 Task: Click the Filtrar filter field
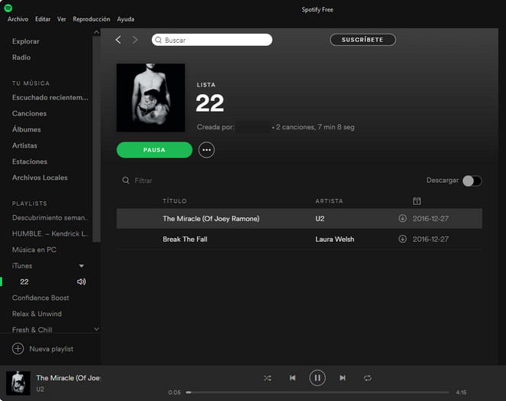(x=143, y=181)
